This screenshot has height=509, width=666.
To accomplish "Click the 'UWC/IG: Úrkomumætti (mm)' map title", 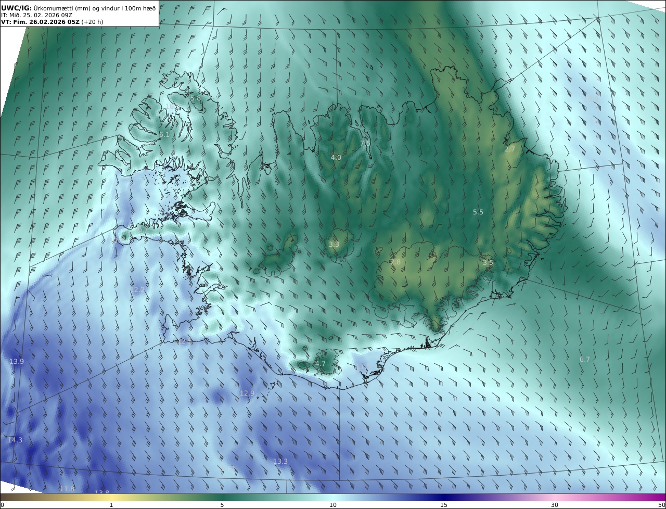I will (x=79, y=8).
